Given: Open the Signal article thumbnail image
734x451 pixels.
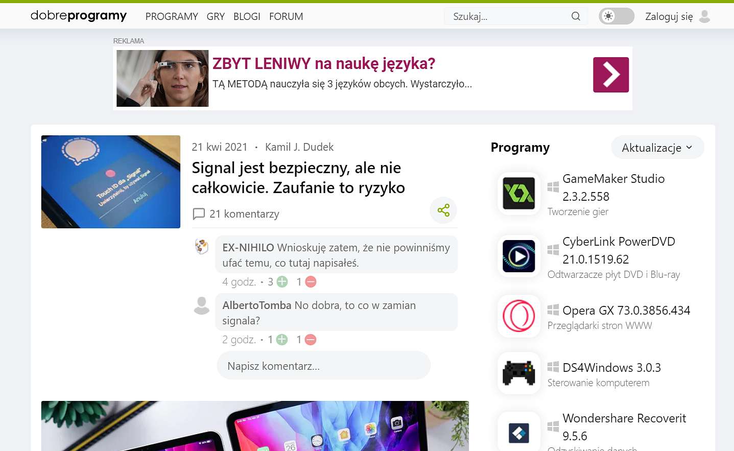Looking at the screenshot, I should click(x=111, y=182).
